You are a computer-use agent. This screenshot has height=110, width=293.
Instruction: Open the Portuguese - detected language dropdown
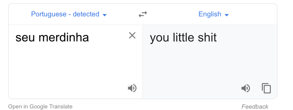pos(69,14)
